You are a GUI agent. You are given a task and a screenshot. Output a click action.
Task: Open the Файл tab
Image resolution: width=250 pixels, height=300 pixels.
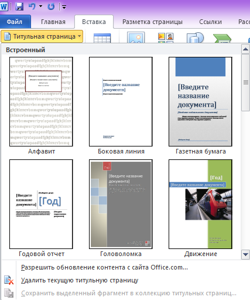click(x=15, y=22)
